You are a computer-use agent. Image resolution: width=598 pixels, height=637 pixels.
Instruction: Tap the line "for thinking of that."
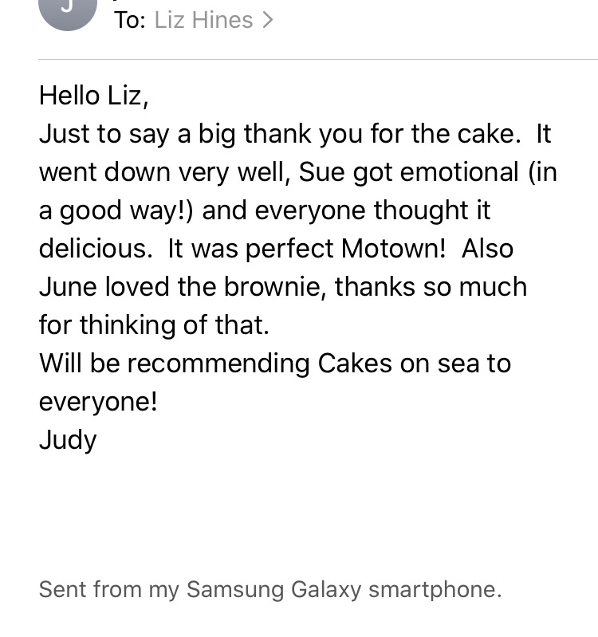(x=154, y=325)
